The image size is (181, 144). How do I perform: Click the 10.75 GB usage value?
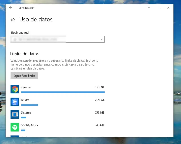point(99,87)
